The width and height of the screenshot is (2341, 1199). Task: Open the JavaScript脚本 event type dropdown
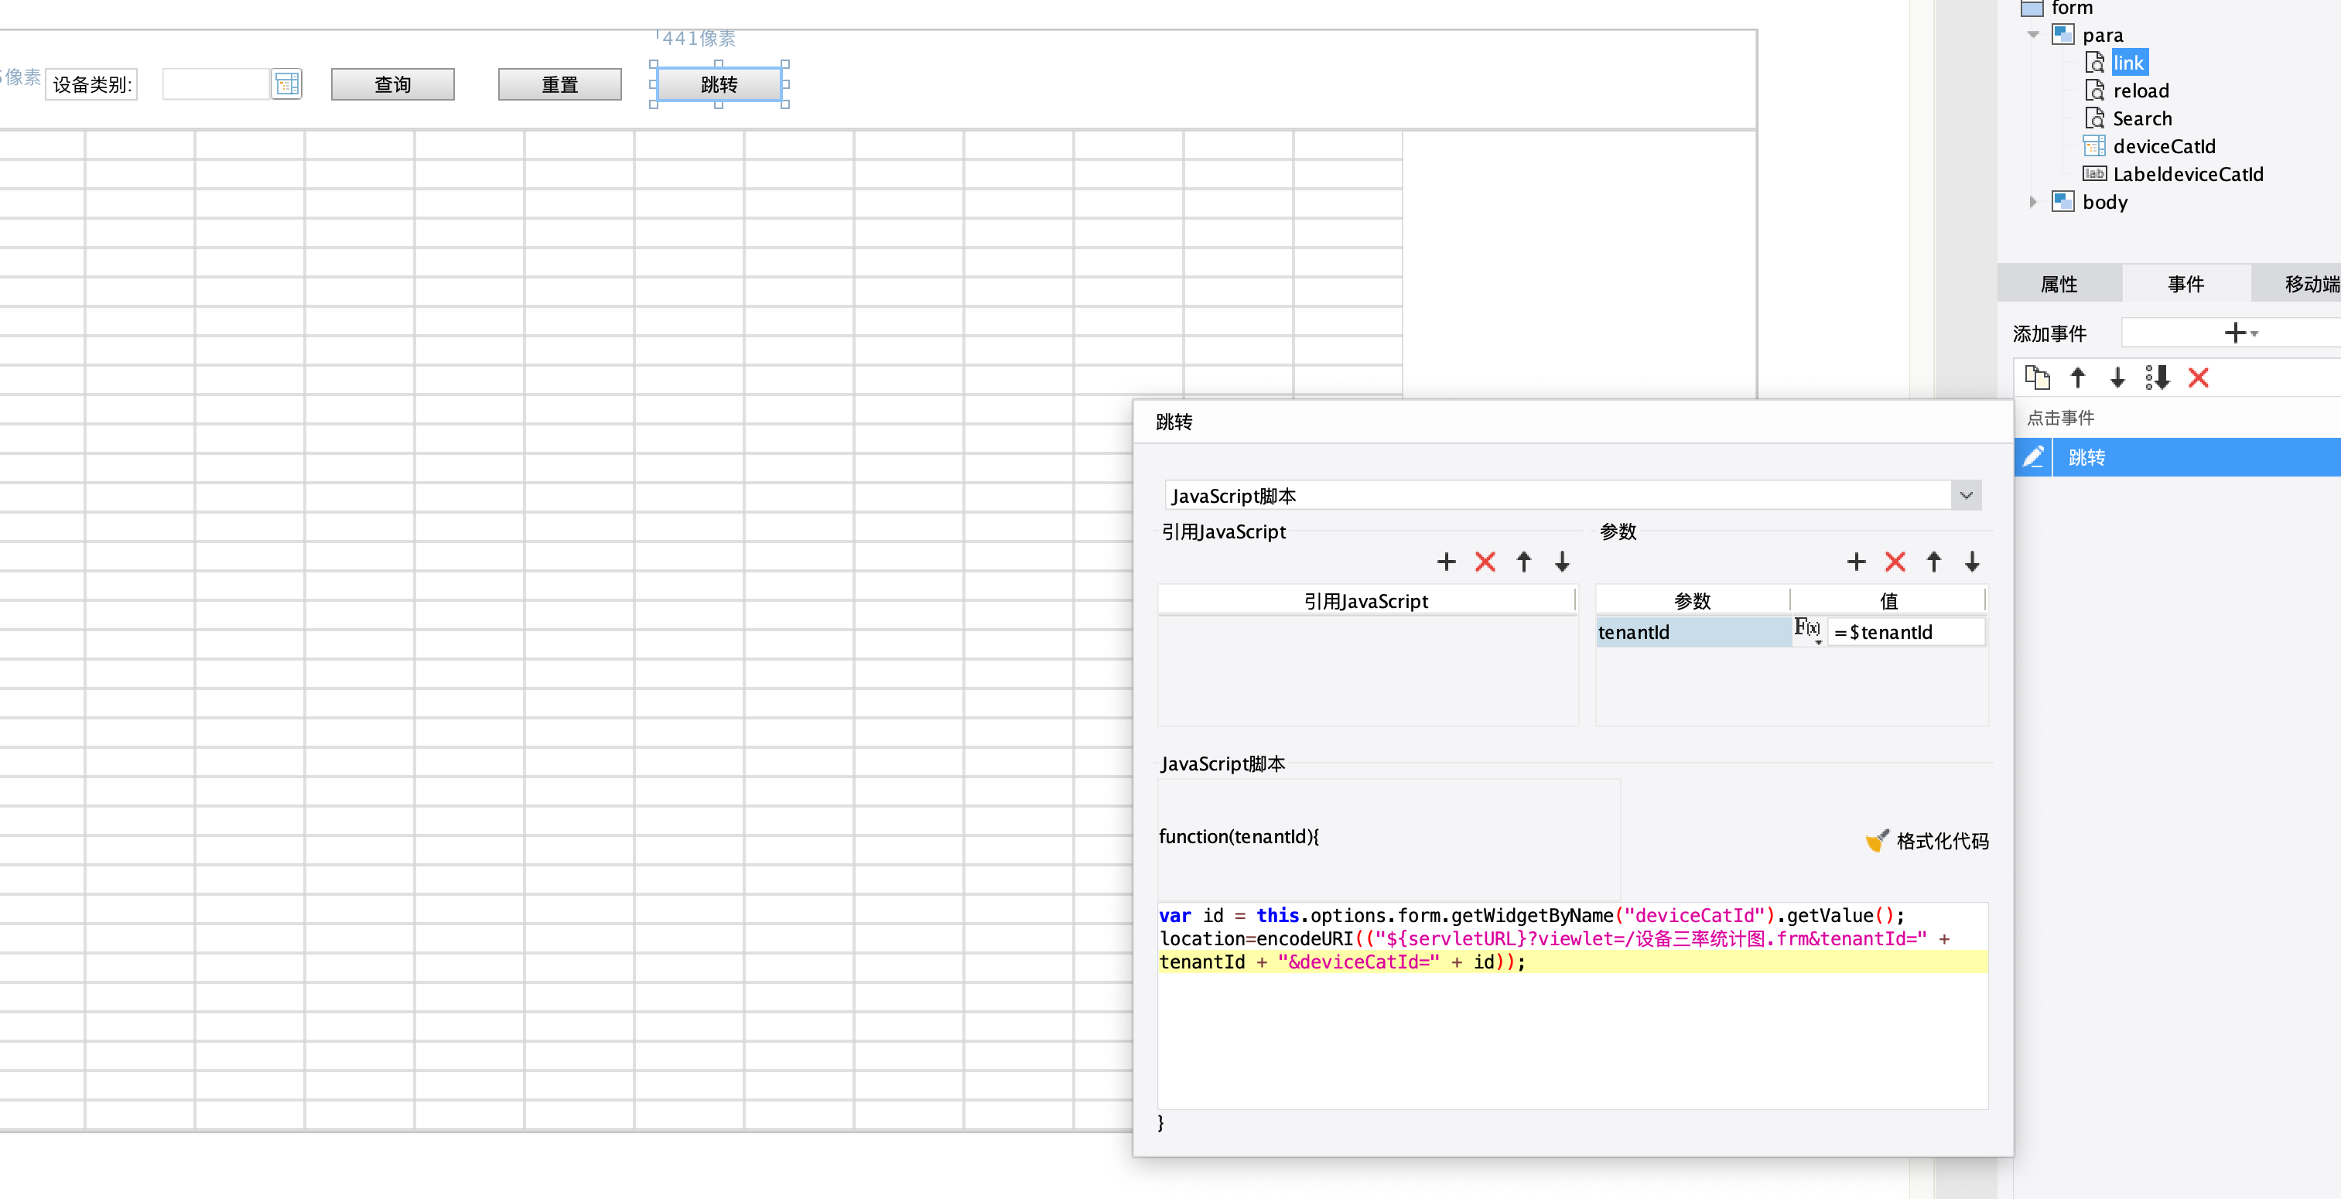click(x=1966, y=495)
